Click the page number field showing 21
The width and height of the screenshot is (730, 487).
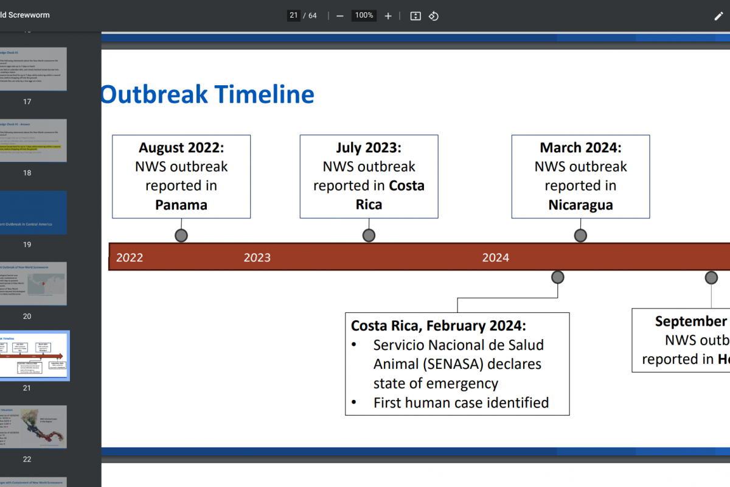[294, 15]
